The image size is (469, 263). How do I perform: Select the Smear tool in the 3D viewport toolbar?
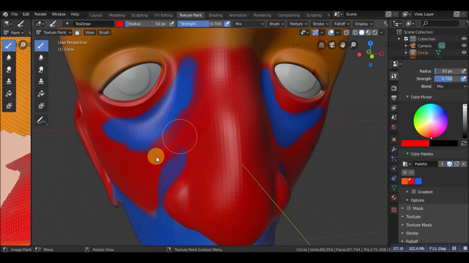[x=41, y=69]
